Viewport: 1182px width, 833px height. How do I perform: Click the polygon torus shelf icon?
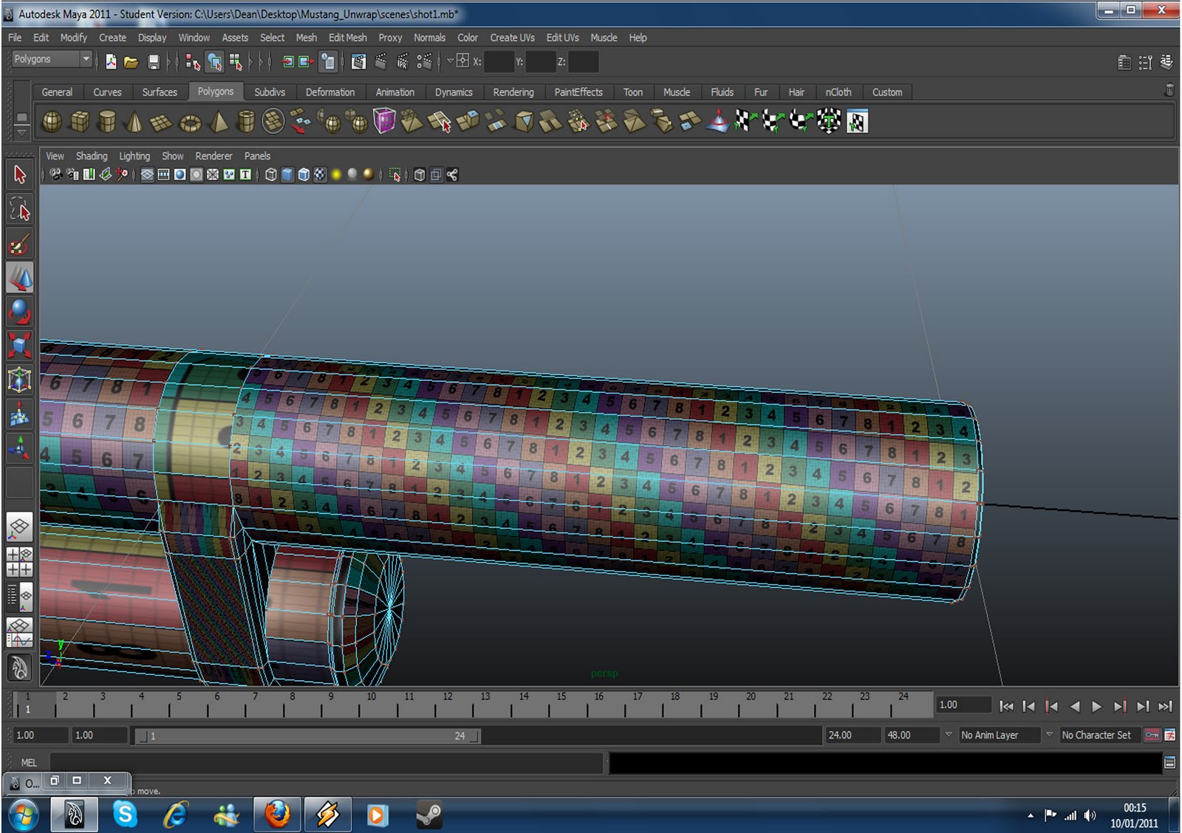click(190, 122)
